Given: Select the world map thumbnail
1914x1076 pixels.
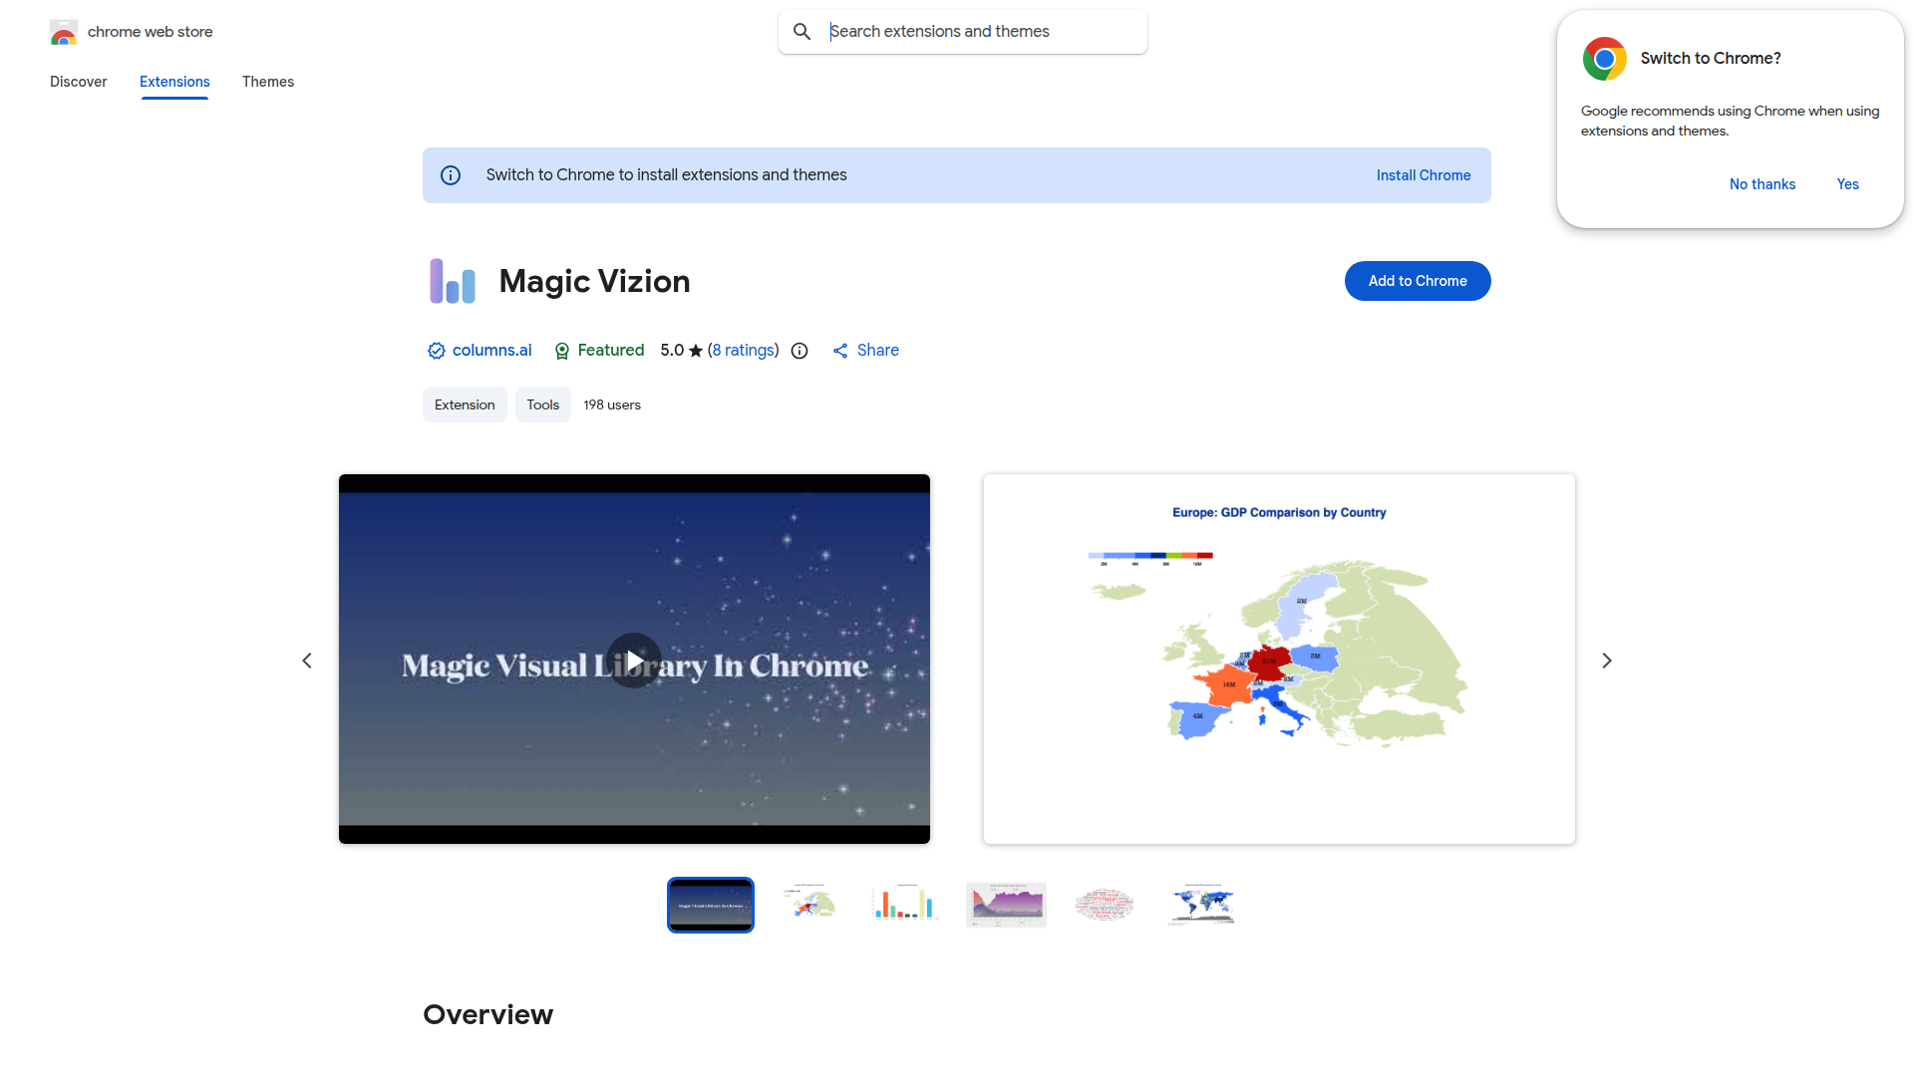Looking at the screenshot, I should click(x=1201, y=905).
